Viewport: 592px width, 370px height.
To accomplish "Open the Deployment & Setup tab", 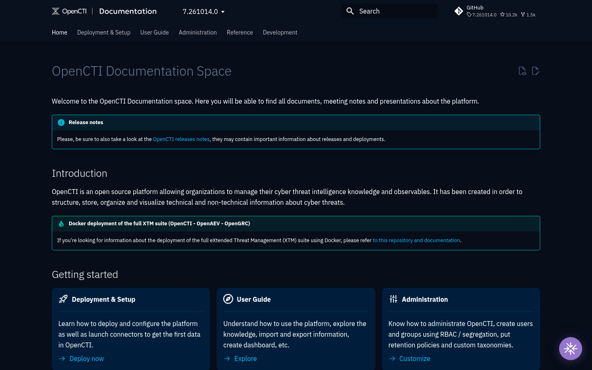I will (104, 32).
